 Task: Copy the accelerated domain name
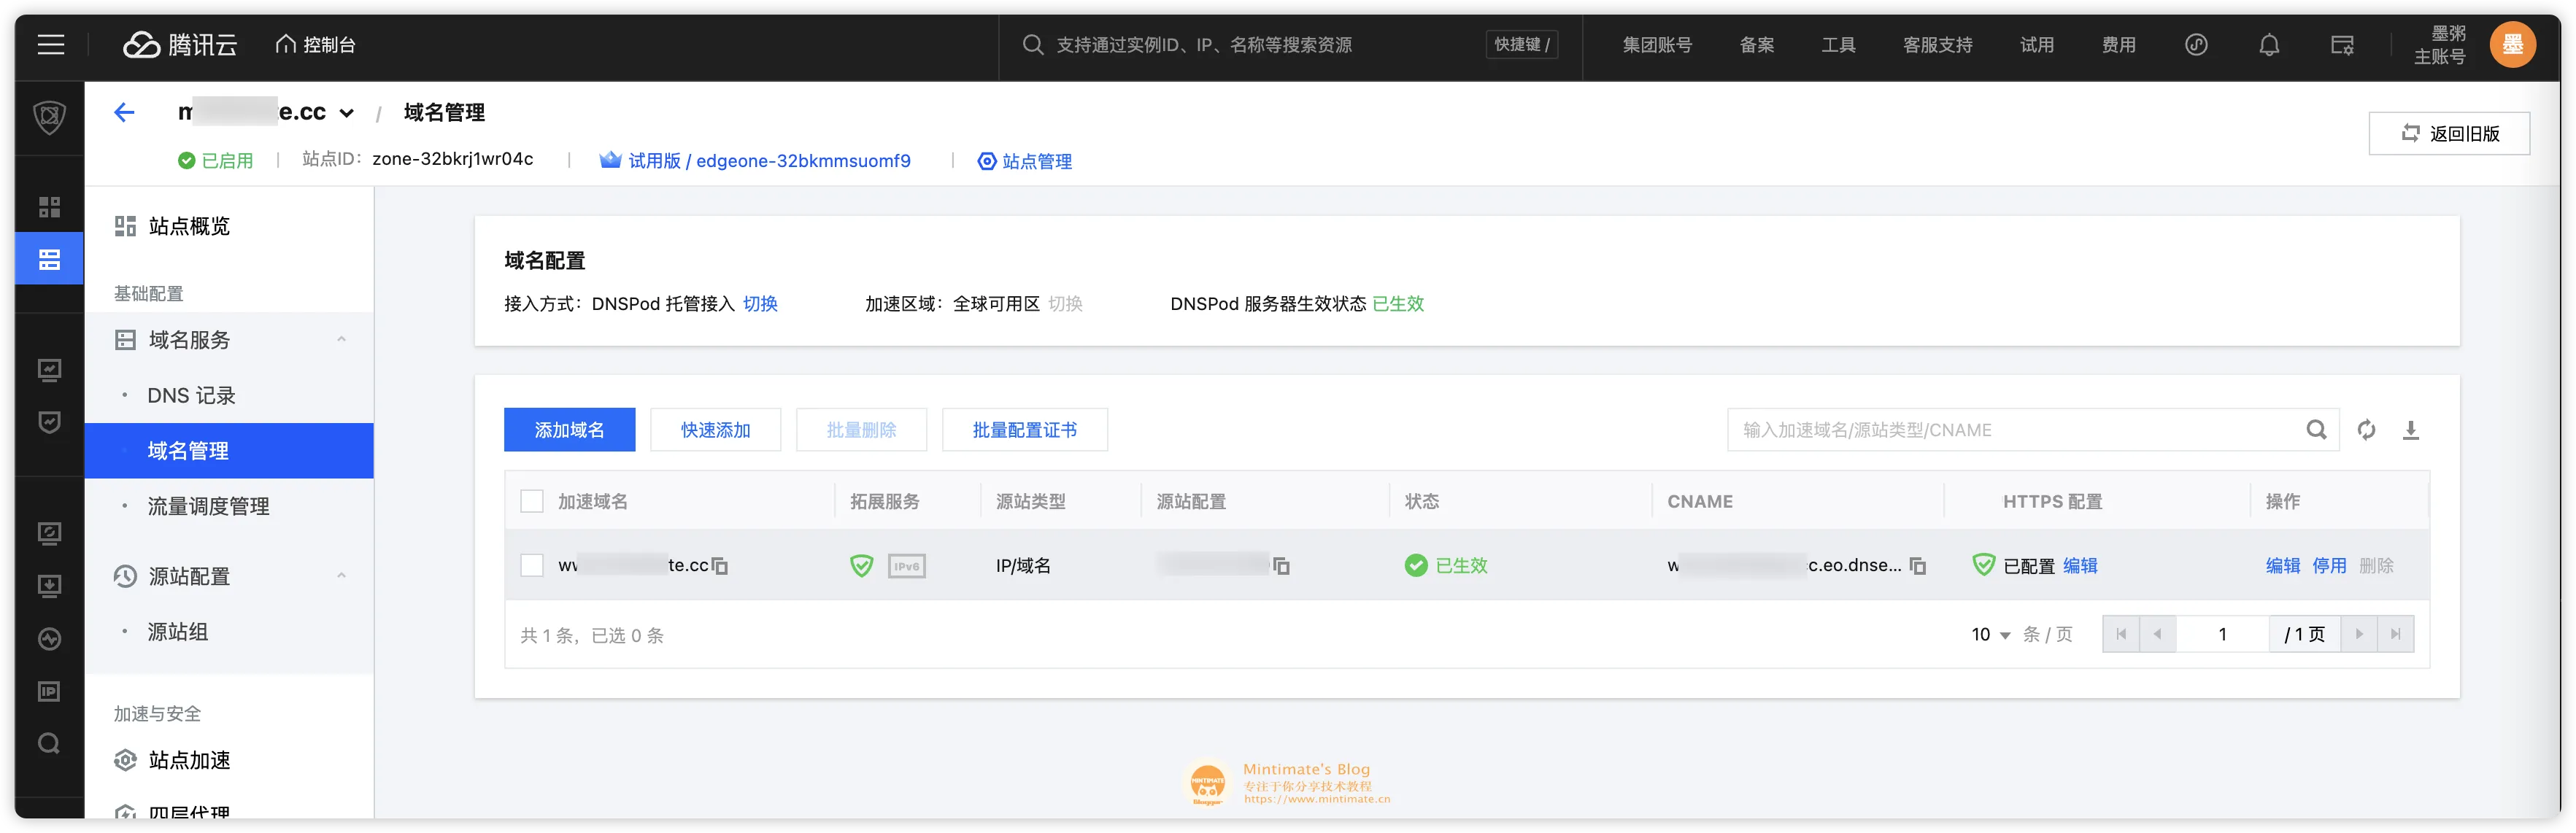pyautogui.click(x=720, y=566)
